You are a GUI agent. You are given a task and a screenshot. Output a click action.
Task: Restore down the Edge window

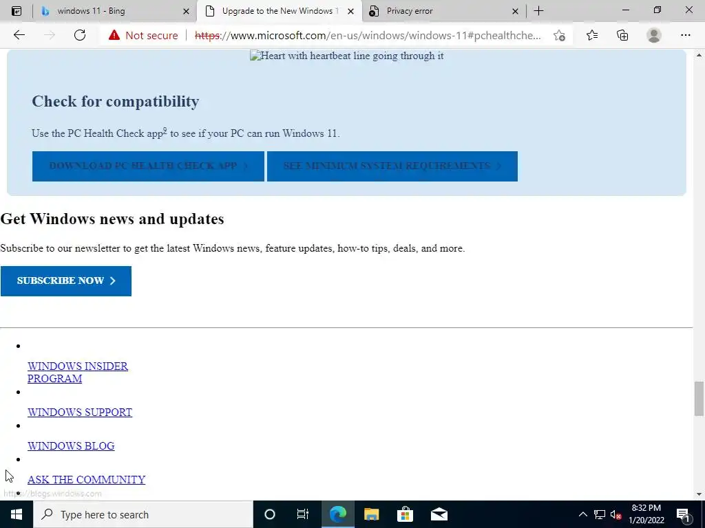coord(657,10)
